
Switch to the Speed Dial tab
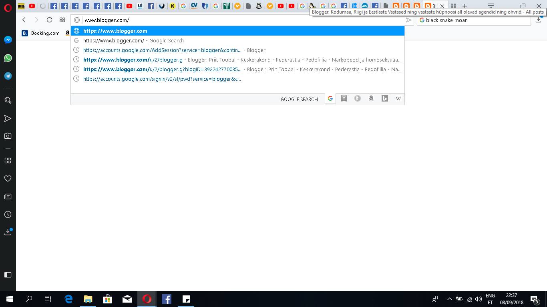pyautogui.click(x=453, y=6)
